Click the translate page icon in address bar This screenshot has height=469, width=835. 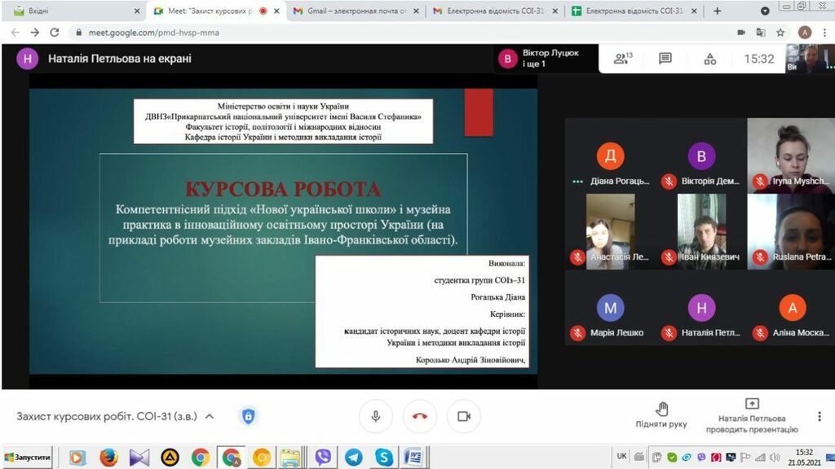point(761,33)
